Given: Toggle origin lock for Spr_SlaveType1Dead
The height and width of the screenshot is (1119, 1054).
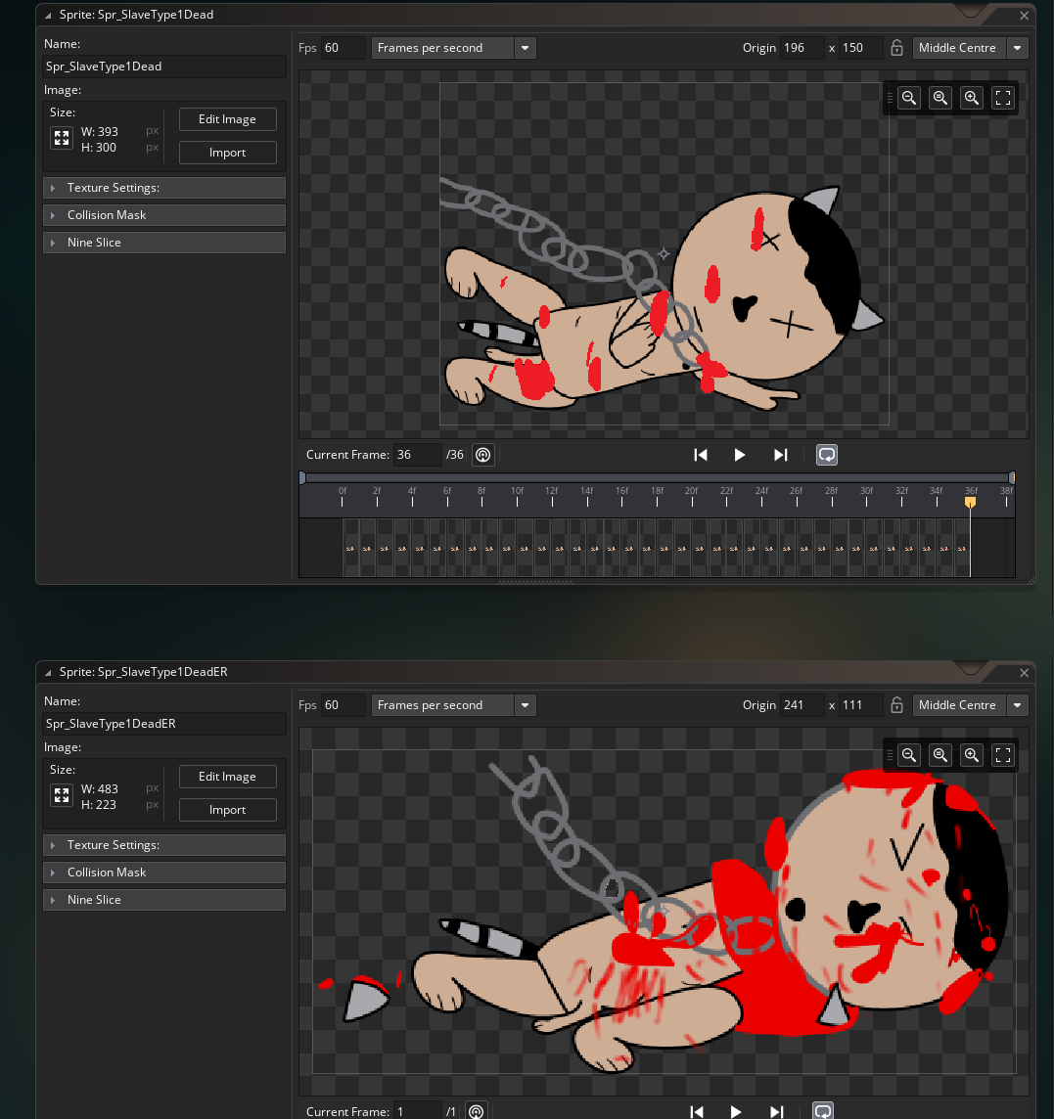Looking at the screenshot, I should pos(896,48).
